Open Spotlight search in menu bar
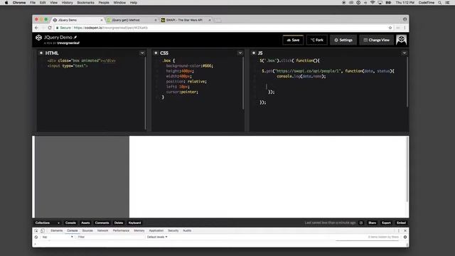 tap(440, 3)
